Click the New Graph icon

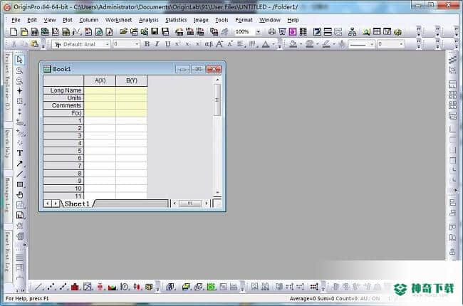pos(56,31)
